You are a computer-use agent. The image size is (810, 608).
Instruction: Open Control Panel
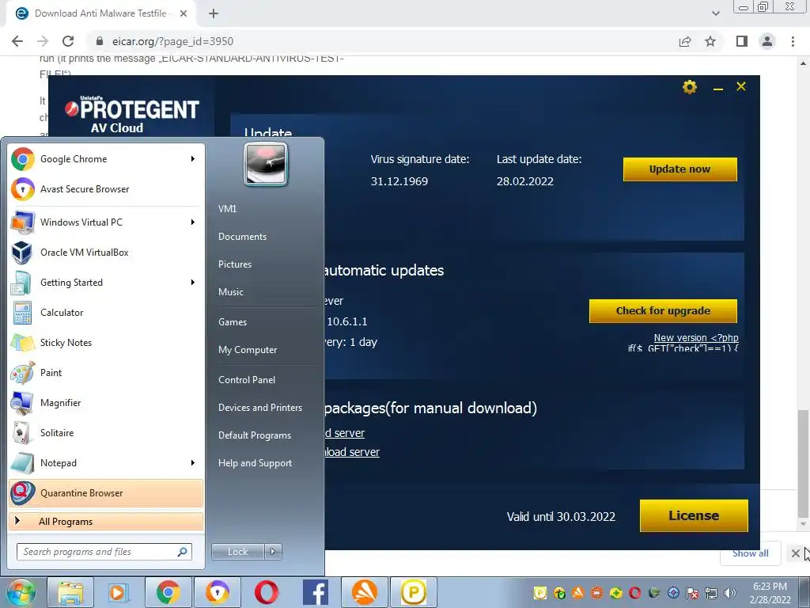[247, 380]
